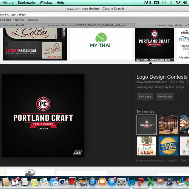Launch Microsoft Word from the dock
Image resolution: width=189 pixels, height=189 pixels.
(131, 182)
